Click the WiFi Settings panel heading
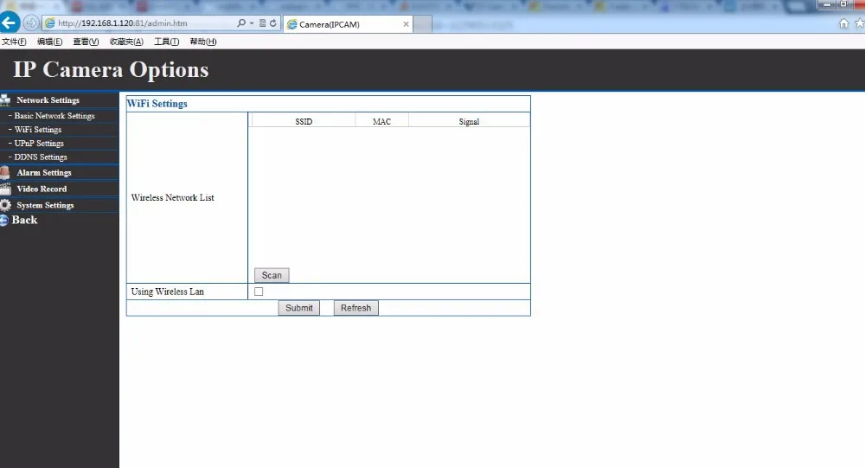The height and width of the screenshot is (468, 865). [157, 104]
